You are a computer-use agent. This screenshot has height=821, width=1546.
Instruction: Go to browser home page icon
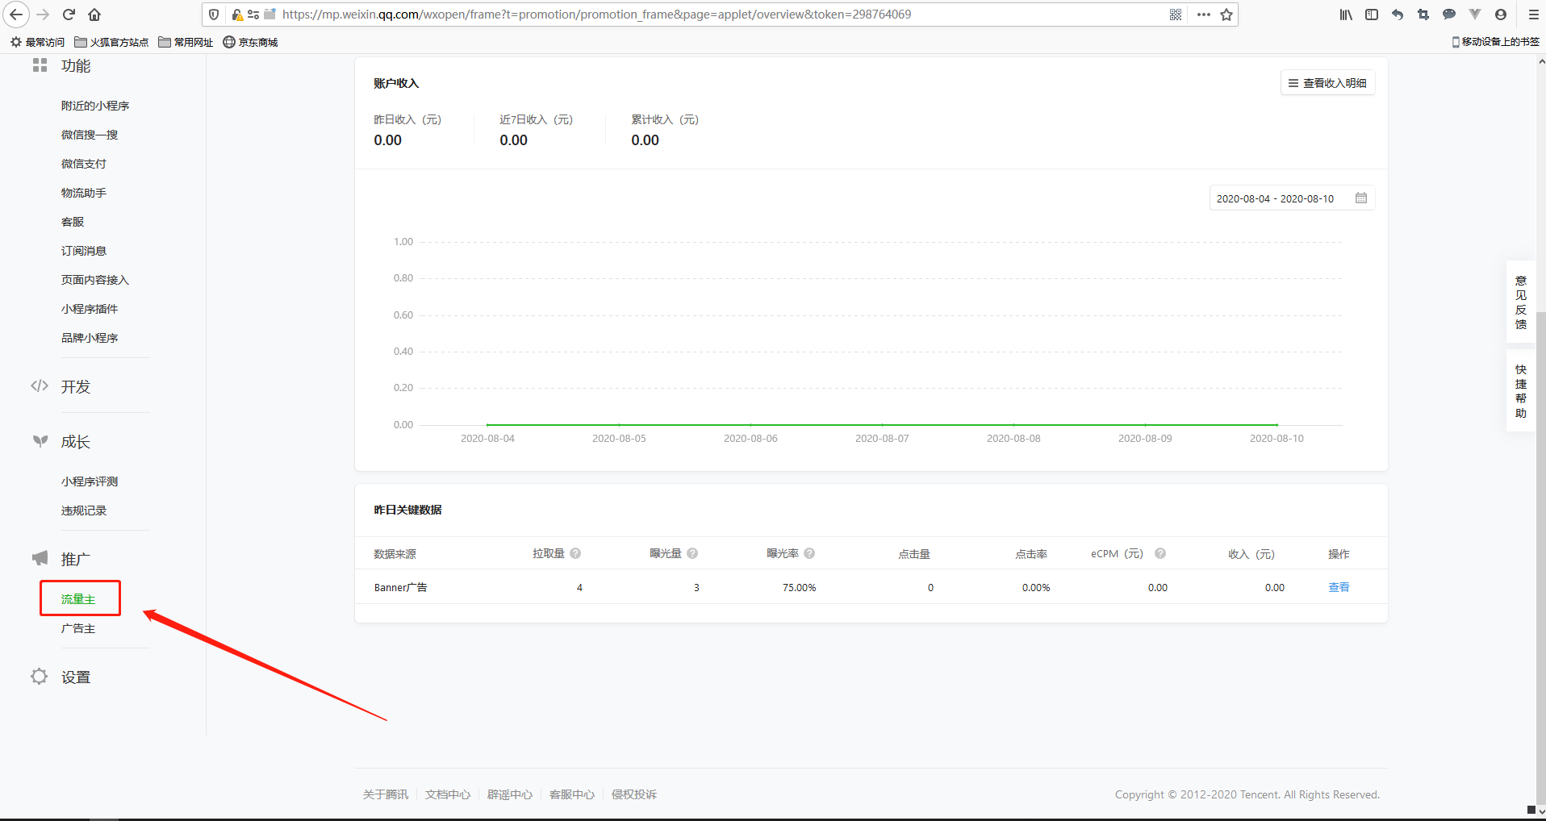[94, 15]
